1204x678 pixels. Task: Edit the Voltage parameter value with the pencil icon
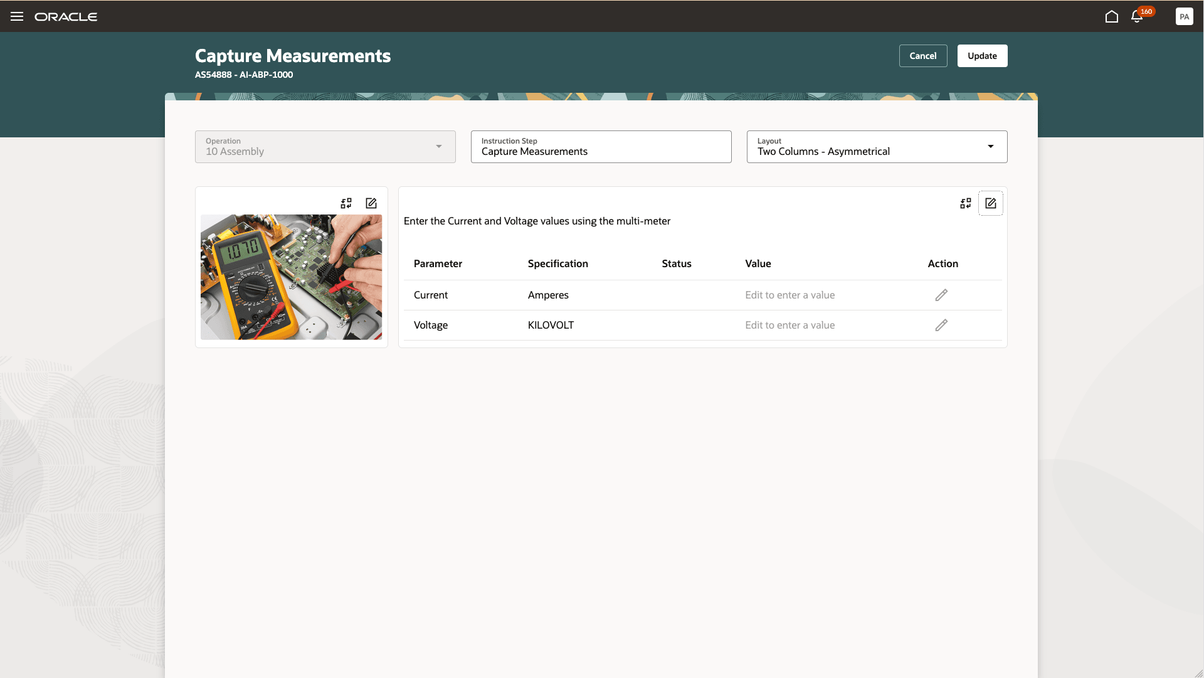coord(942,325)
